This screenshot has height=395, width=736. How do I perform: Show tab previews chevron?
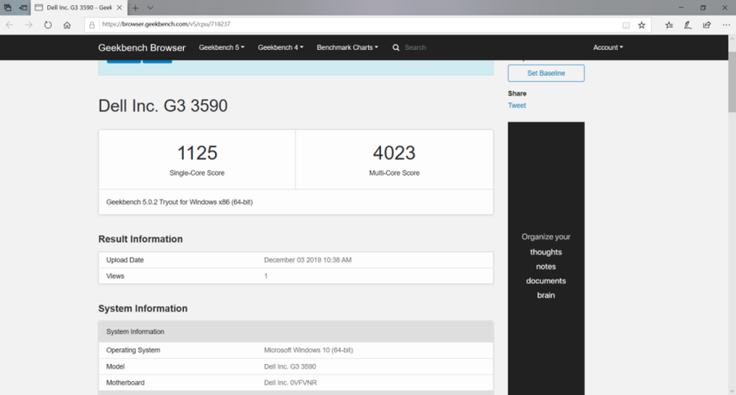[150, 7]
